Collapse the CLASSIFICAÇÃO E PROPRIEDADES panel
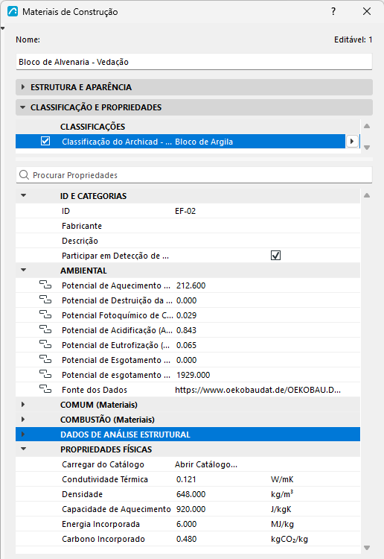Screen dimensions: 384x559 [x=23, y=107]
